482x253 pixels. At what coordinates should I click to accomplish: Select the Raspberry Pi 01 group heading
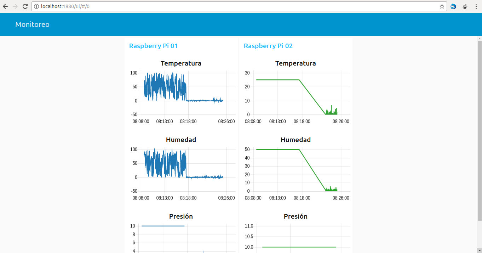tap(154, 46)
